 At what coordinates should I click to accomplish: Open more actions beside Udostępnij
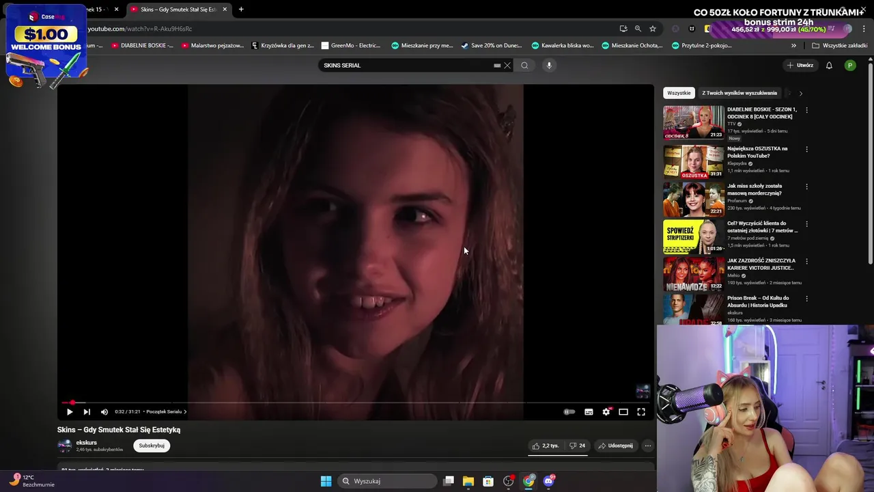[648, 446]
